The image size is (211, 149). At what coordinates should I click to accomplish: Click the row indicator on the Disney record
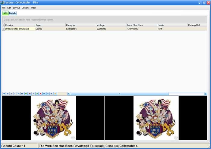(3, 29)
